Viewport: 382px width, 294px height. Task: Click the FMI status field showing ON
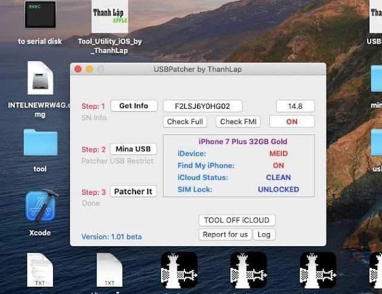click(292, 121)
